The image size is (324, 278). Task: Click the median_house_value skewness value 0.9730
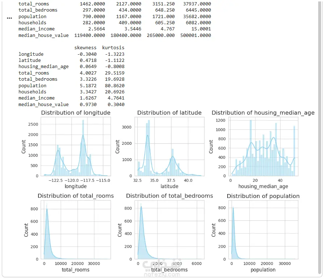click(x=88, y=104)
